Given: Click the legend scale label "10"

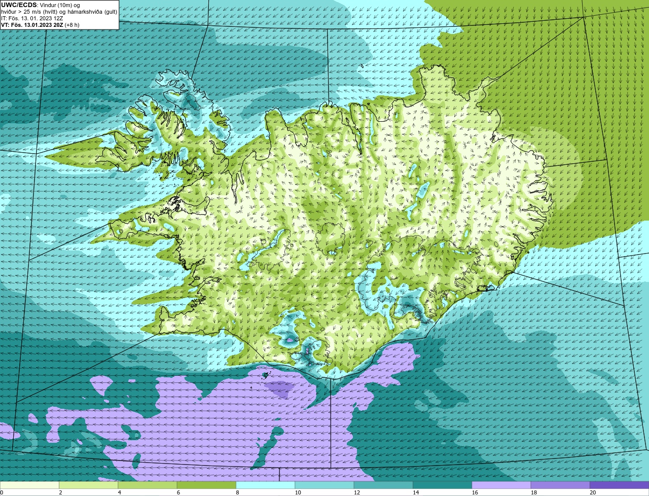Looking at the screenshot, I should 298,492.
